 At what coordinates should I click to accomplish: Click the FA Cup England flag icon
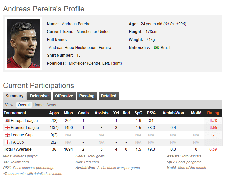pos(7,142)
